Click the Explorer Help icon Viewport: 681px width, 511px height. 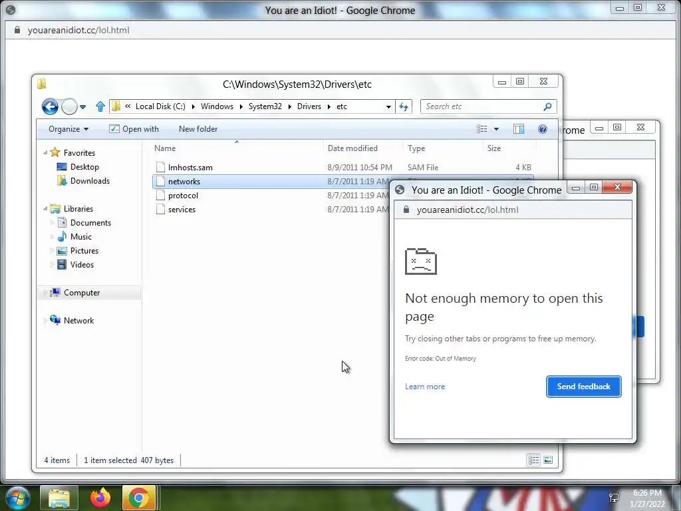coord(543,129)
